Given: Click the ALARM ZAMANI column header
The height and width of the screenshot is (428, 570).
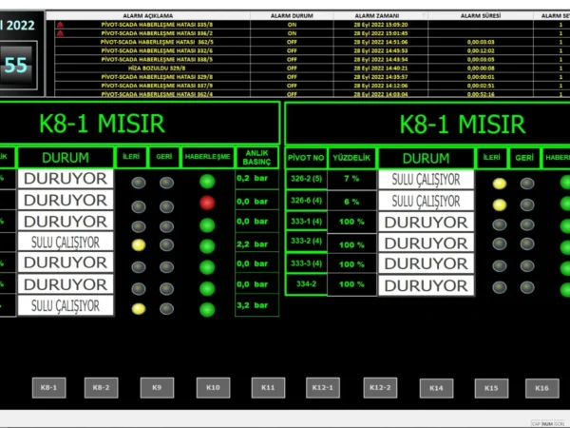Looking at the screenshot, I should [377, 16].
